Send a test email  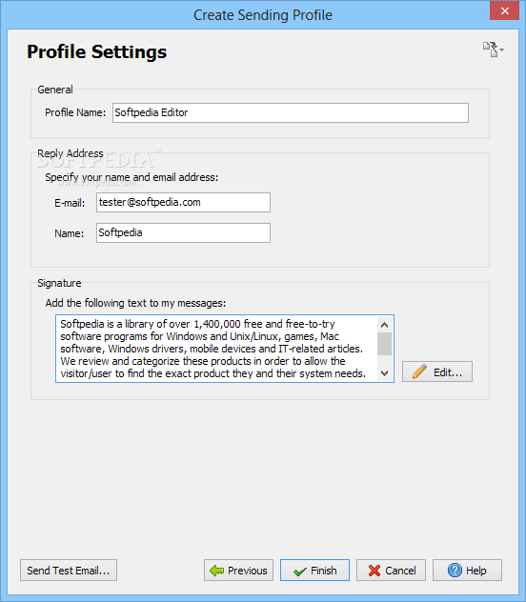69,571
